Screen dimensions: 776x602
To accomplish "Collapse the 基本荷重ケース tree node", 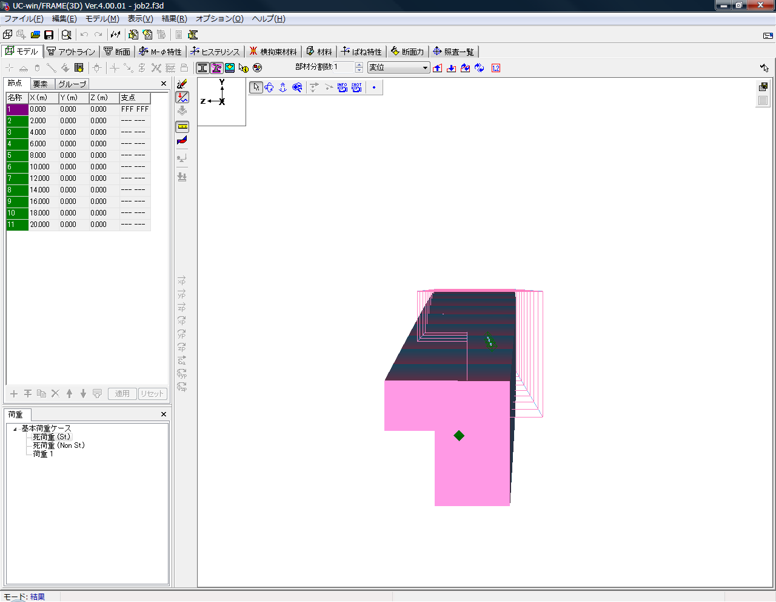I will [x=15, y=429].
